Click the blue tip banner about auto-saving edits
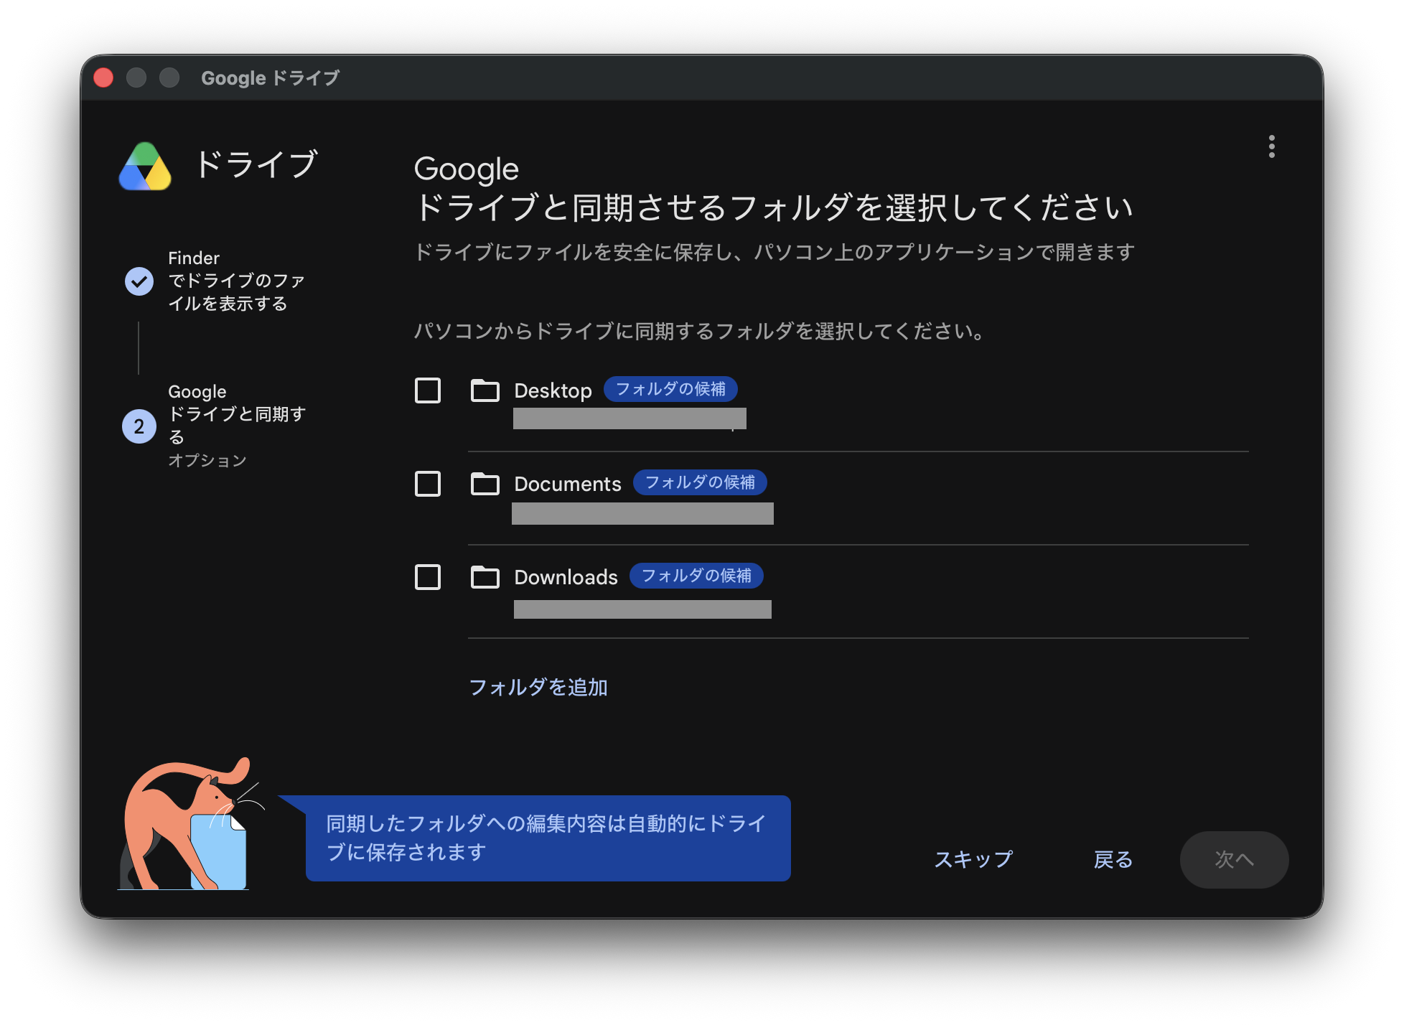1404x1025 pixels. (548, 838)
